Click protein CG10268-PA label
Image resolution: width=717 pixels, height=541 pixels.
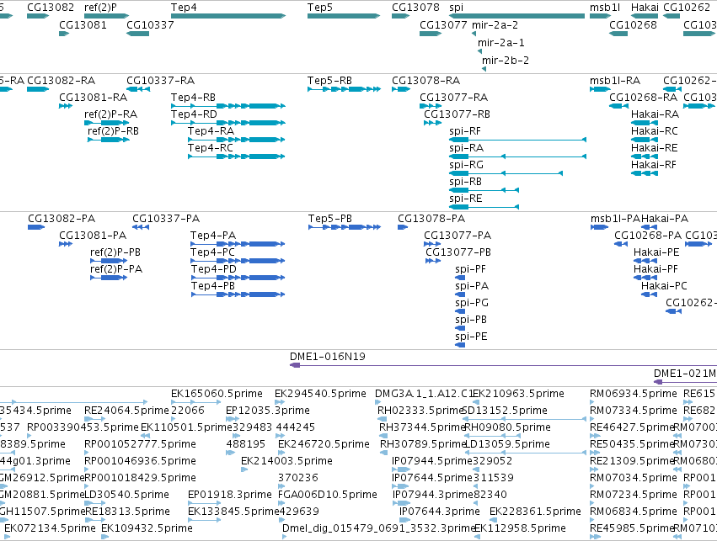click(x=648, y=236)
